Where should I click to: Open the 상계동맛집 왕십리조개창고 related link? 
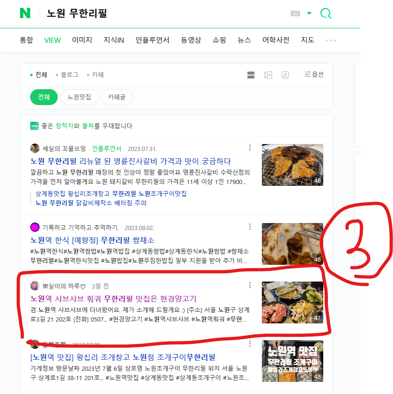pos(111,193)
